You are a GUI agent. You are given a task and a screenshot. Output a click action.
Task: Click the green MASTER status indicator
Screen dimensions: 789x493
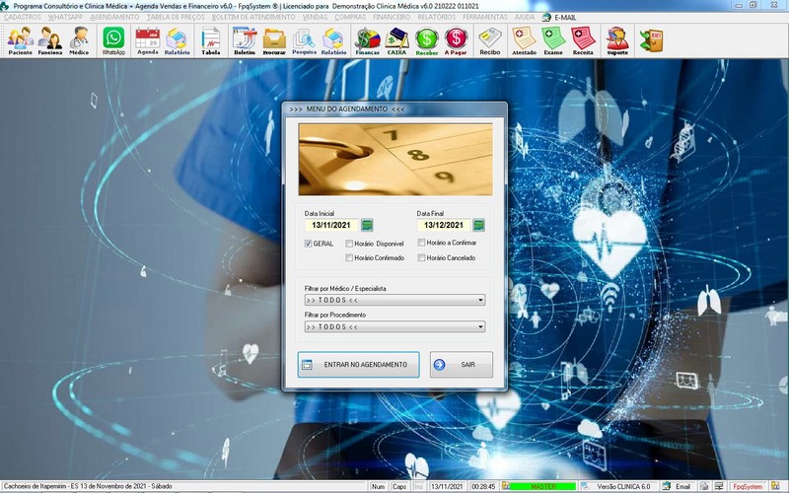pyautogui.click(x=542, y=486)
